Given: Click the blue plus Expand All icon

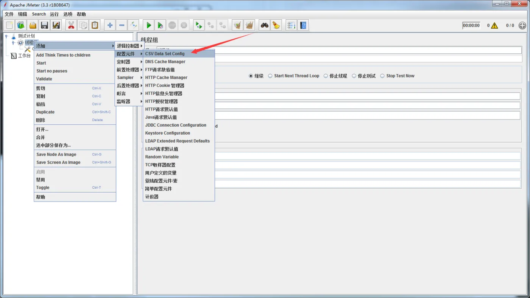Looking at the screenshot, I should click(110, 25).
